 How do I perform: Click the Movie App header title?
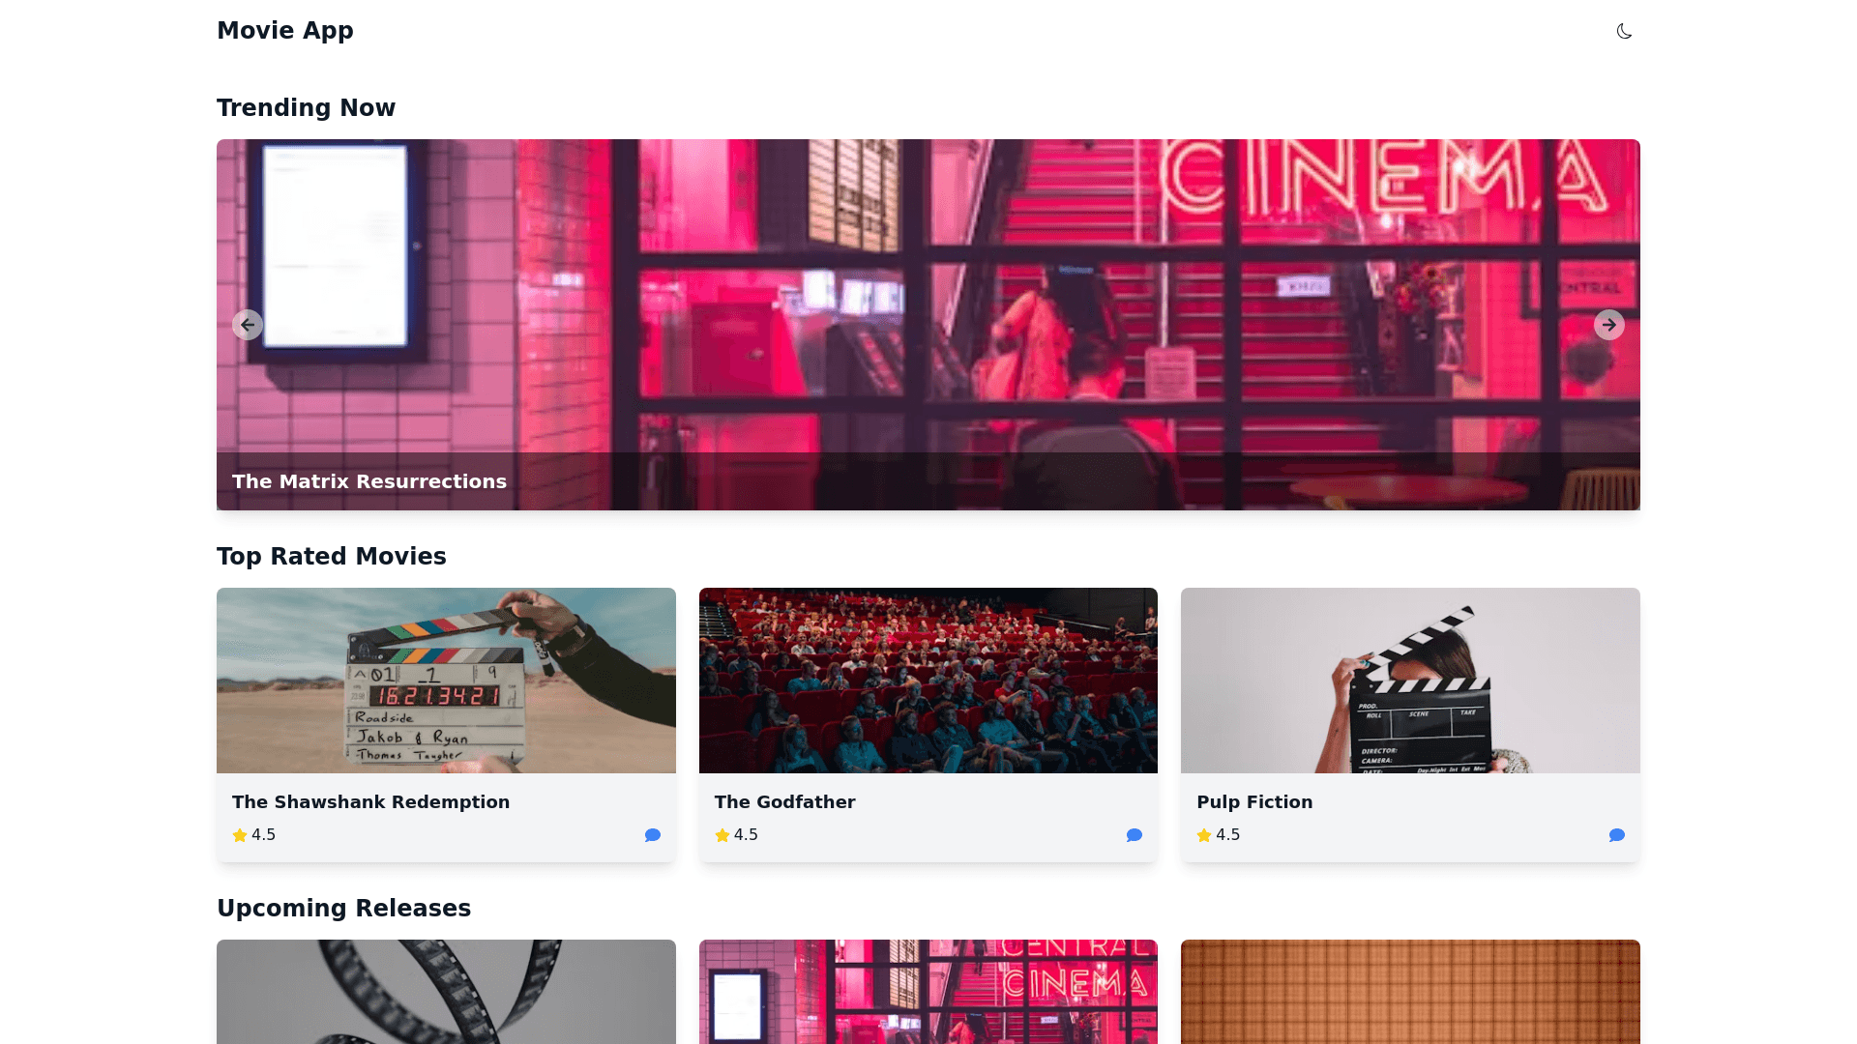point(285,31)
